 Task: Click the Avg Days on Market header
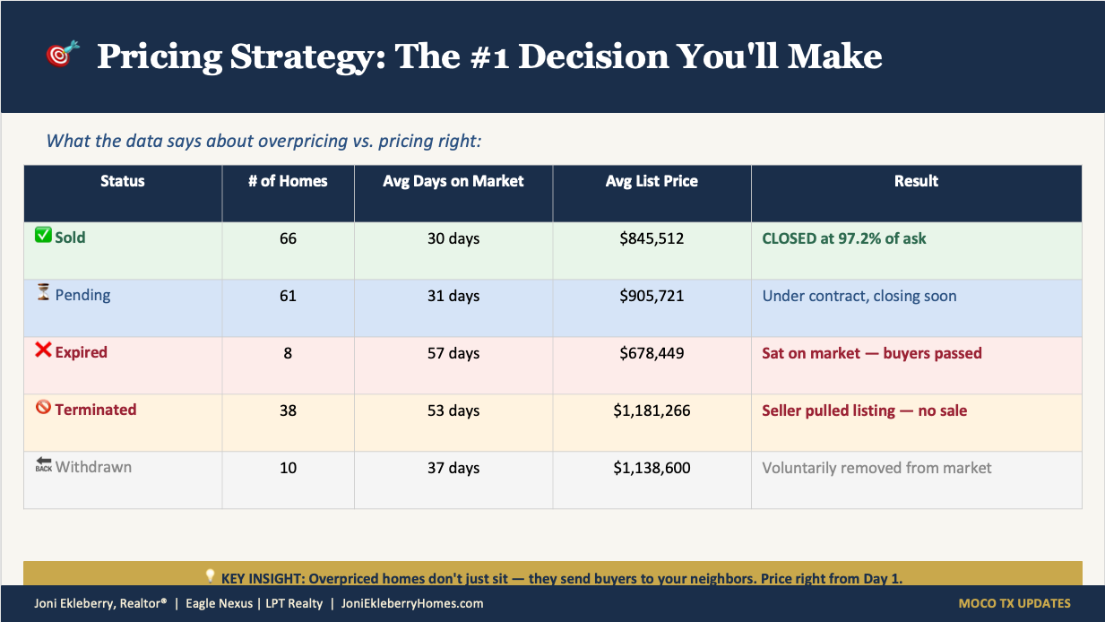(453, 181)
